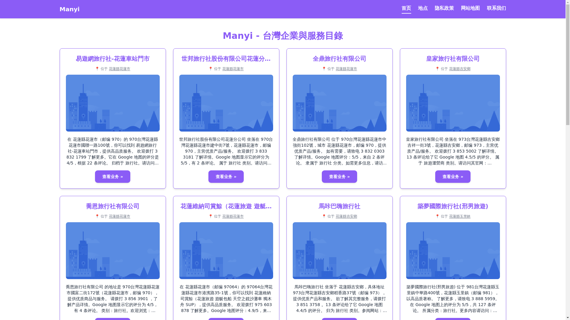
Task: Click 花蓮縣花蓮市 location under 世邦旅行社
Action: click(233, 69)
